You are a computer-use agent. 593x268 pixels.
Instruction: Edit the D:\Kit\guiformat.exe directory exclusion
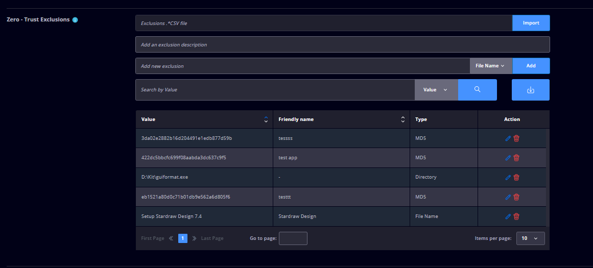pos(508,177)
